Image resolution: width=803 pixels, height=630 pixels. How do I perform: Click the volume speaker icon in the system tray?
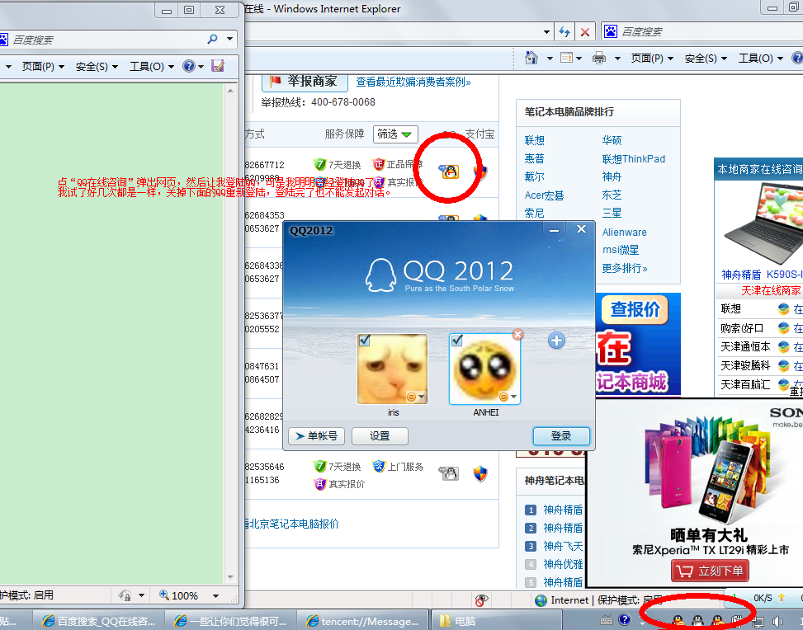tap(779, 621)
